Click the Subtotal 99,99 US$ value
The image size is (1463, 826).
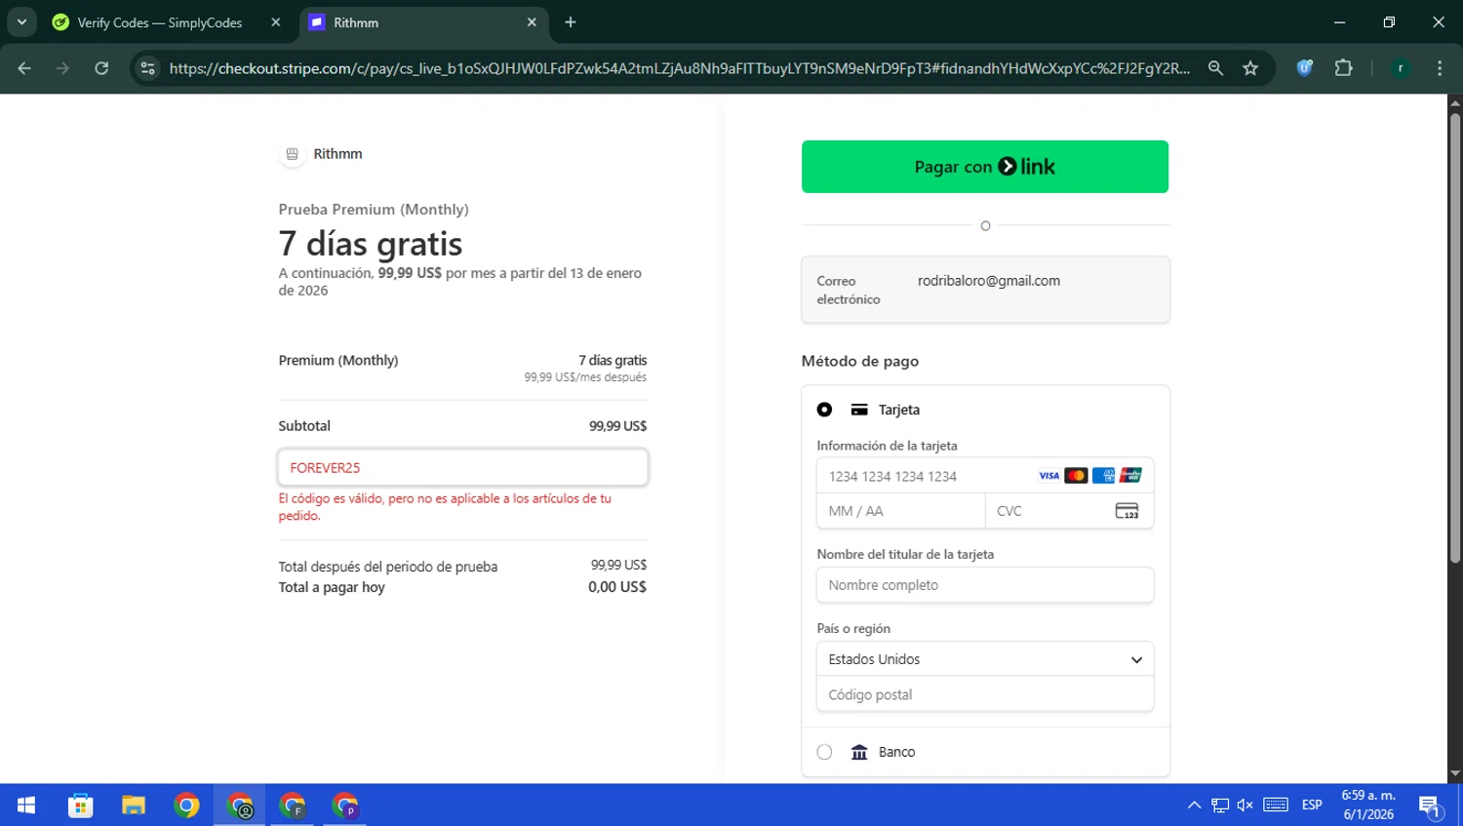click(617, 426)
